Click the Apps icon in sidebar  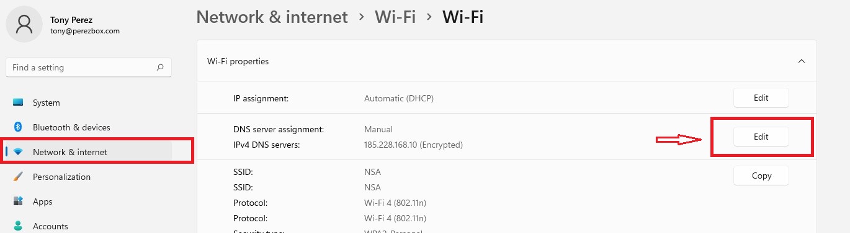[x=18, y=201]
